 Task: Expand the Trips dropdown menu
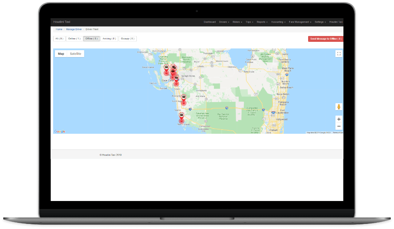tap(249, 22)
